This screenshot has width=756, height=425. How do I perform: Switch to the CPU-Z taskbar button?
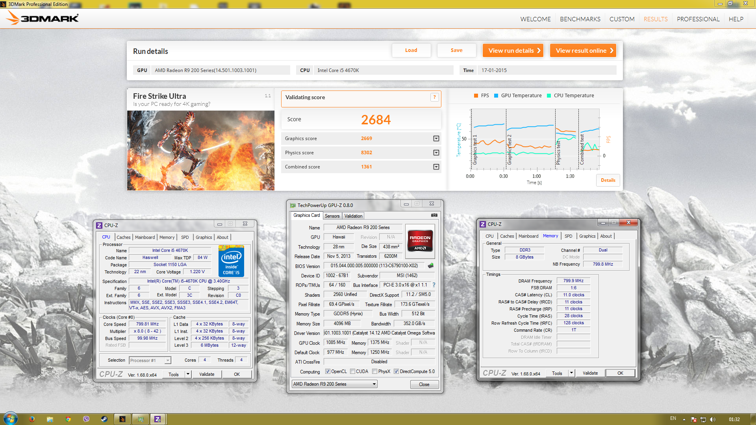pos(158,419)
